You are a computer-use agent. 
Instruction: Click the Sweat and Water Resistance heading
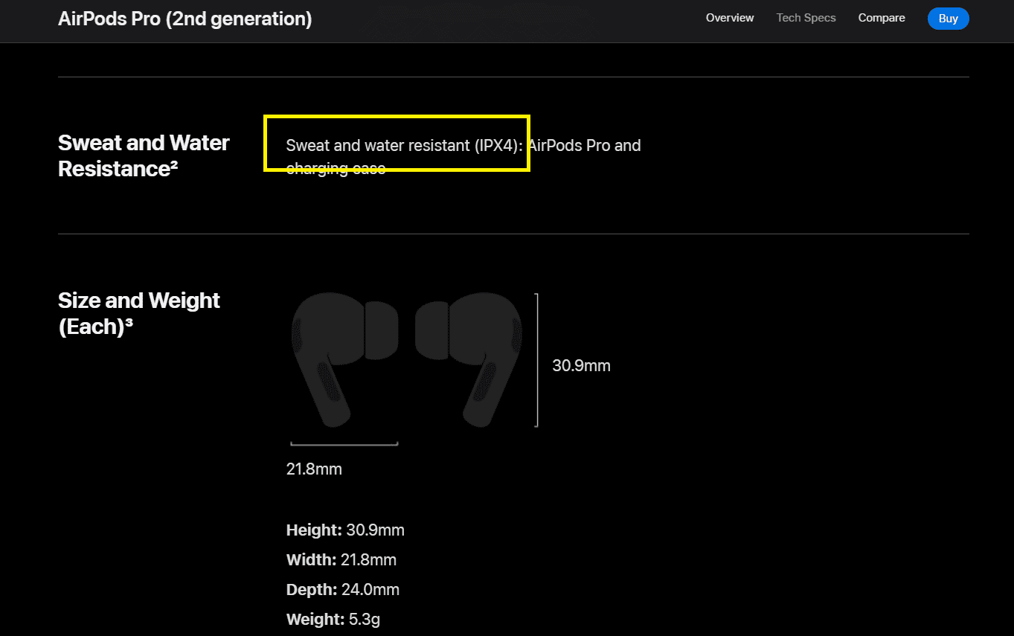(144, 155)
